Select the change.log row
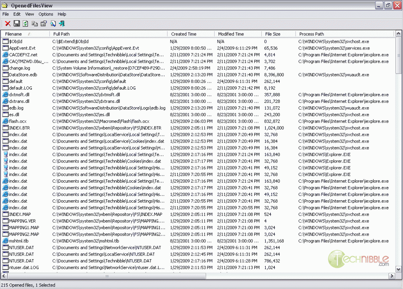Screen dimensions: 403x289 point(20,68)
